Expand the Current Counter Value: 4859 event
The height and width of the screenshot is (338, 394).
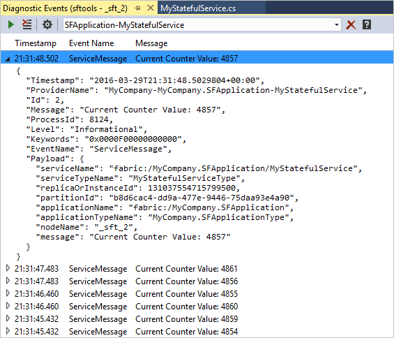point(8,318)
